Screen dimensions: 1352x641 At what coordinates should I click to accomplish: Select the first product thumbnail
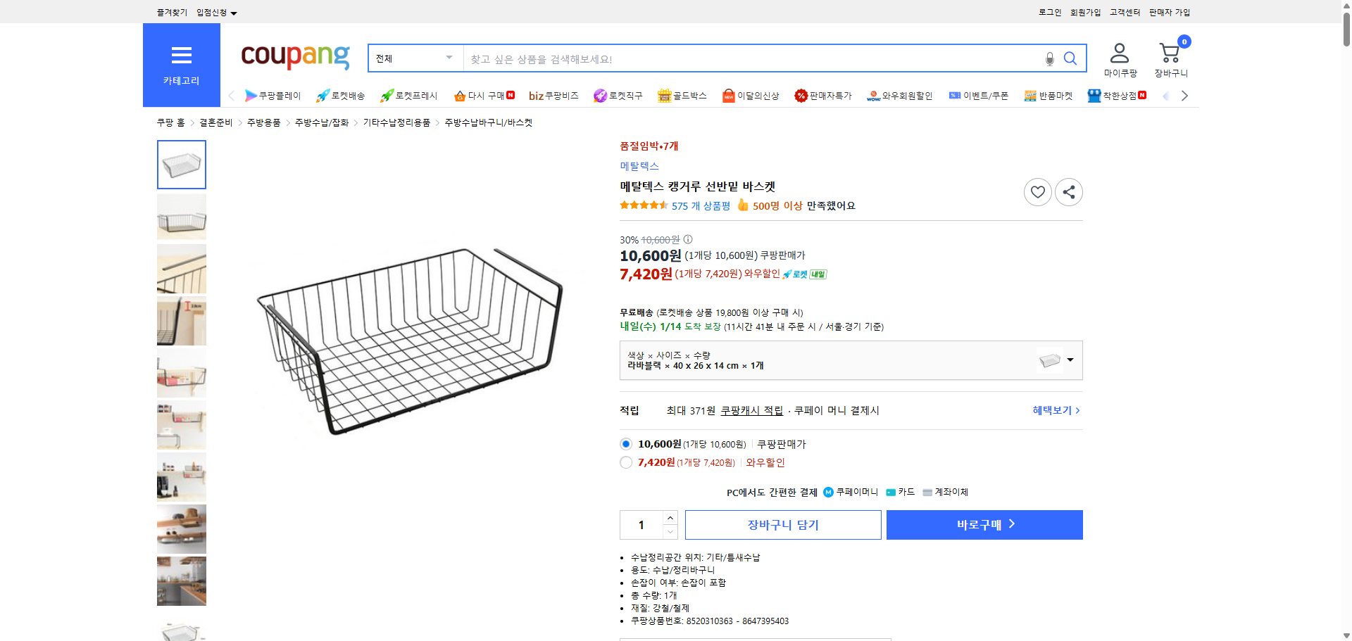coord(181,165)
